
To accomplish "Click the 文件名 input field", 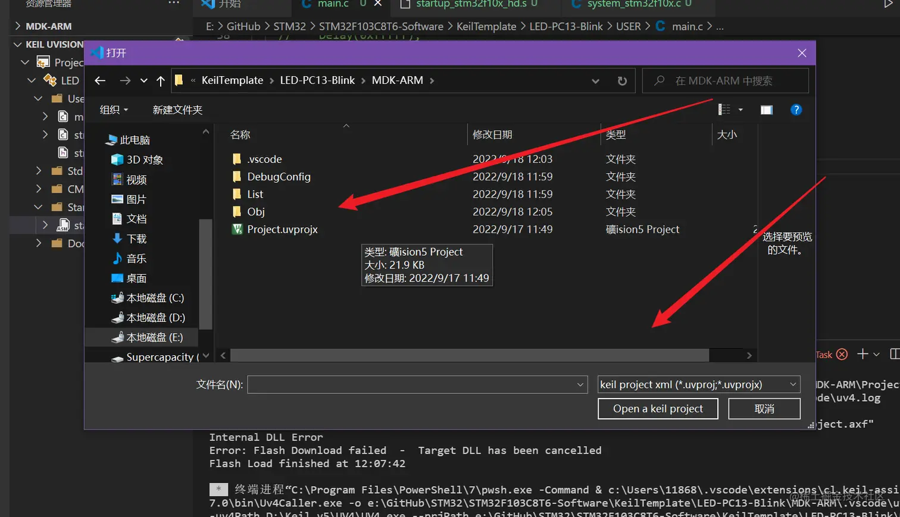I will (417, 385).
